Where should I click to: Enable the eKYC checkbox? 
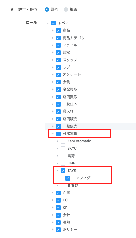click(63, 148)
